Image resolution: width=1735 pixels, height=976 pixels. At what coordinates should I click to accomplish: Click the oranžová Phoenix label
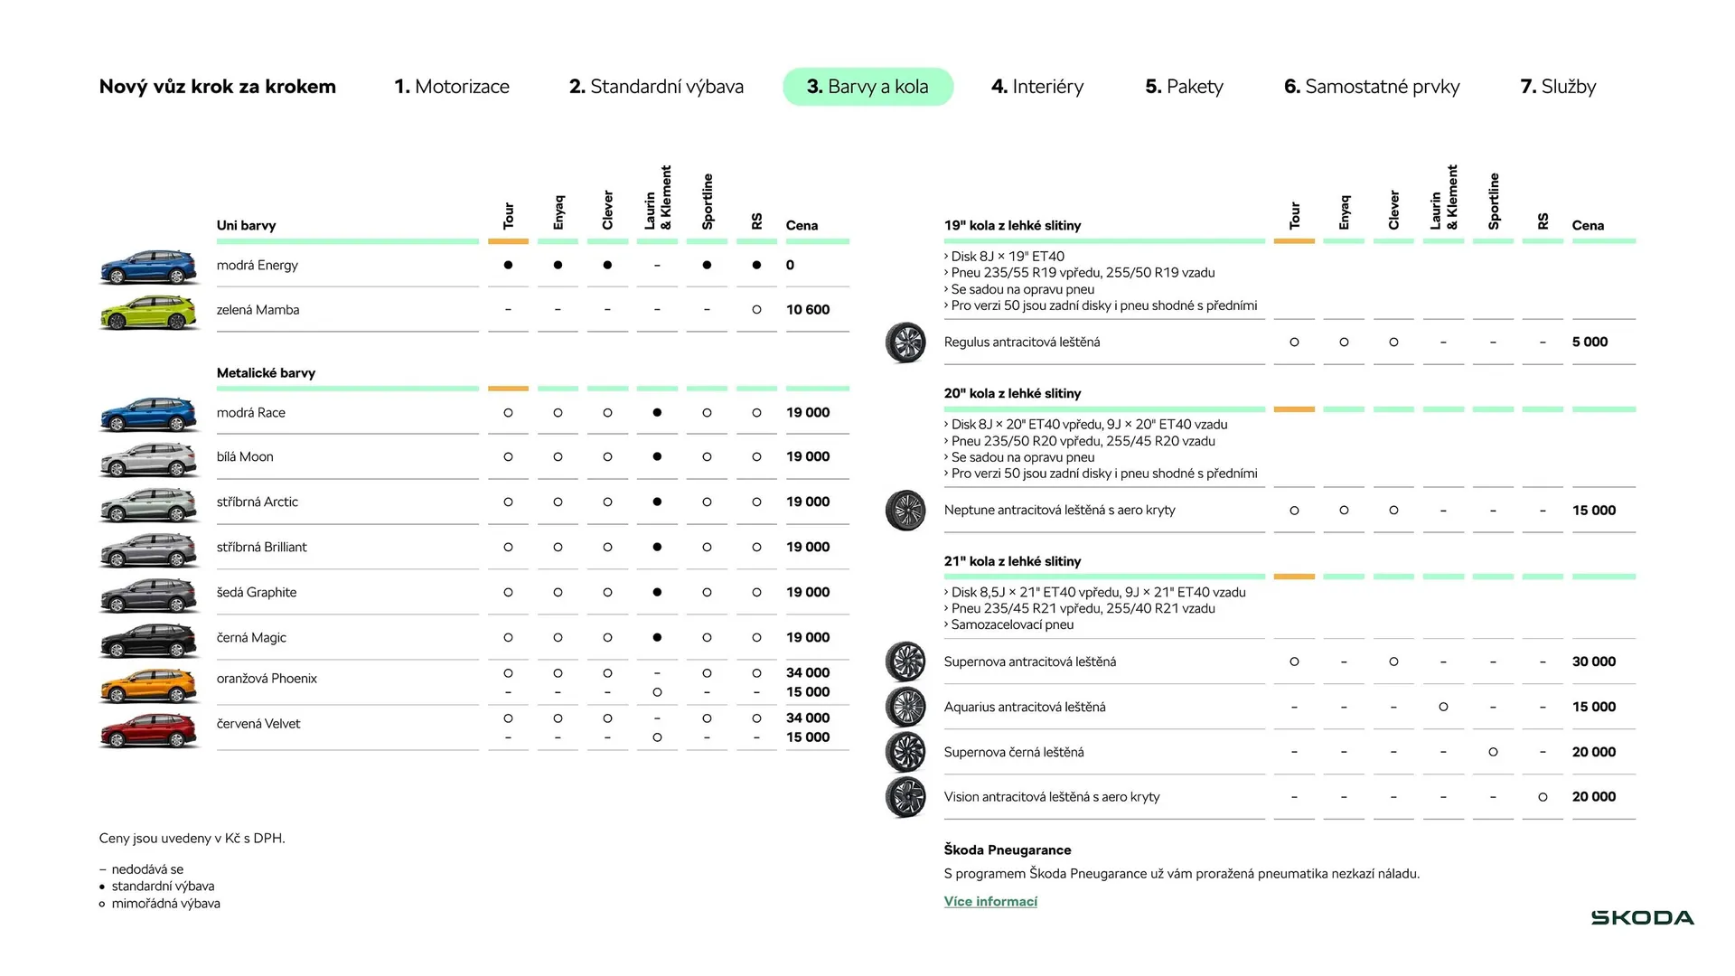click(x=267, y=678)
